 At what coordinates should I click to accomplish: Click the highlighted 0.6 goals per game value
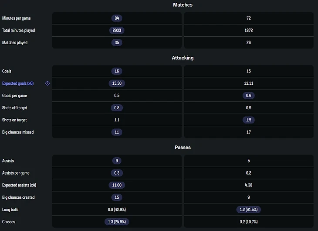(x=249, y=96)
